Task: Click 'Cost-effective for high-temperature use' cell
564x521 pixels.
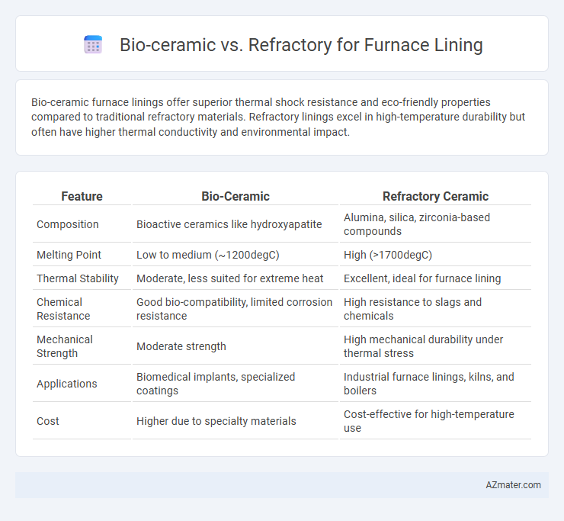Action: pos(435,421)
